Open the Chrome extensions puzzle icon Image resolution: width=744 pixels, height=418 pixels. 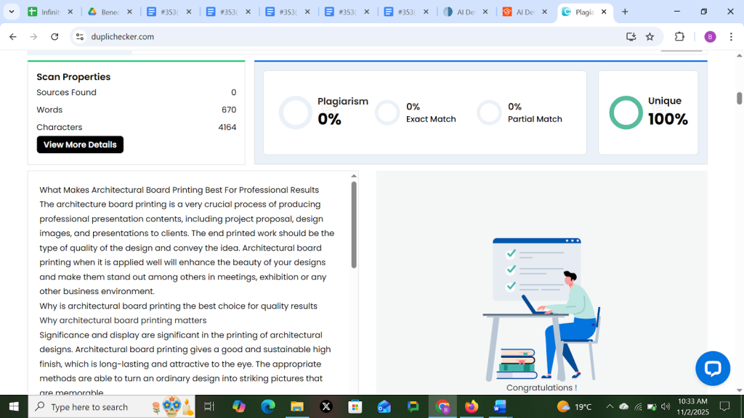pyautogui.click(x=679, y=37)
